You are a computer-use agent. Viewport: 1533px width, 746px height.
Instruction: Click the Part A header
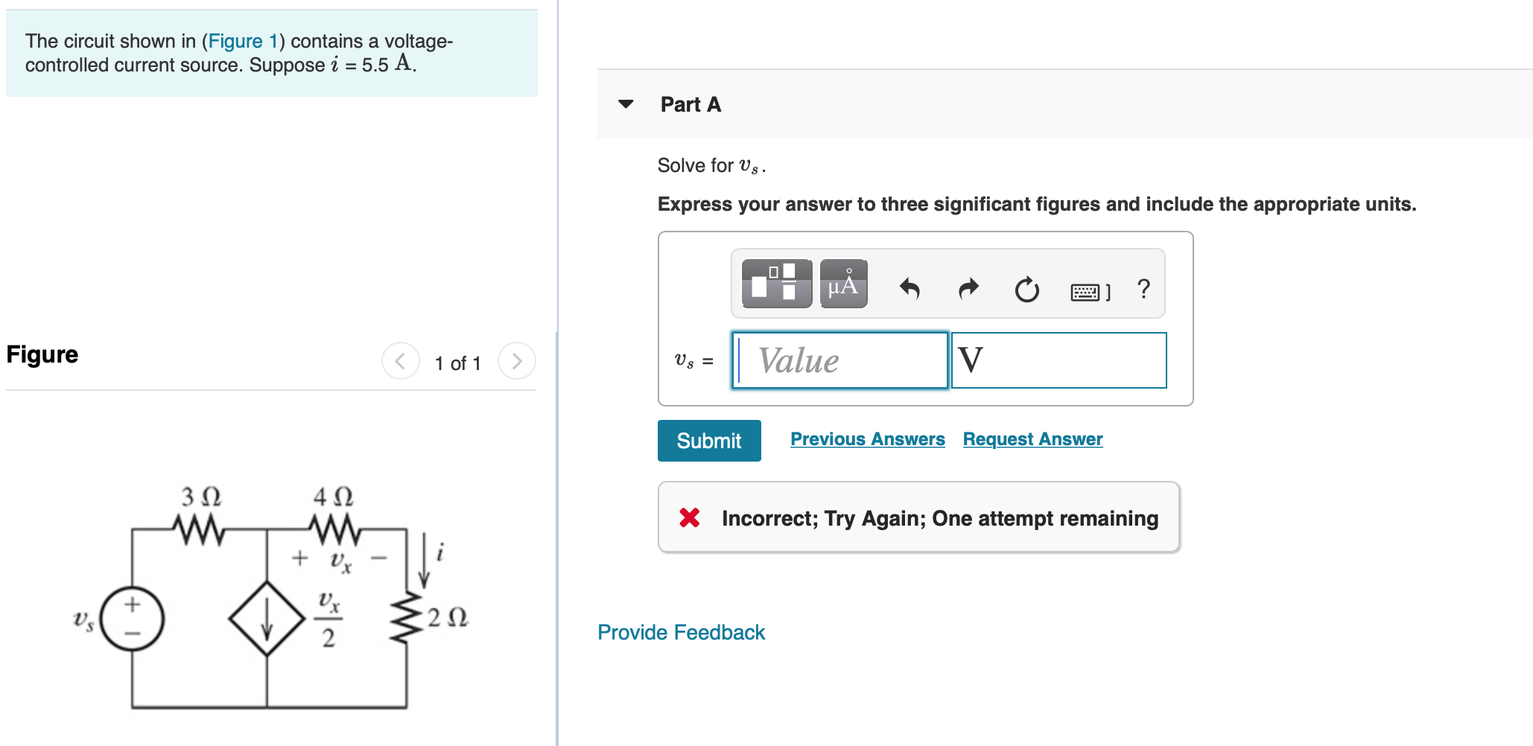point(688,104)
